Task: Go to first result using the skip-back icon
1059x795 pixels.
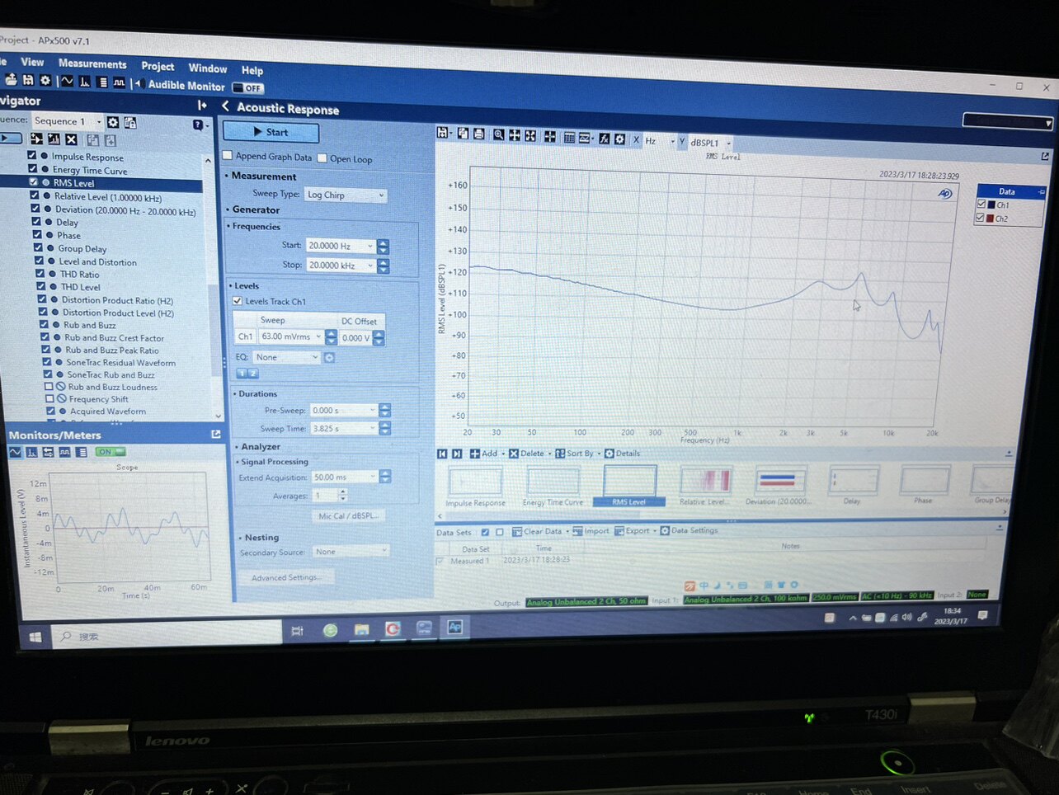Action: 442,454
